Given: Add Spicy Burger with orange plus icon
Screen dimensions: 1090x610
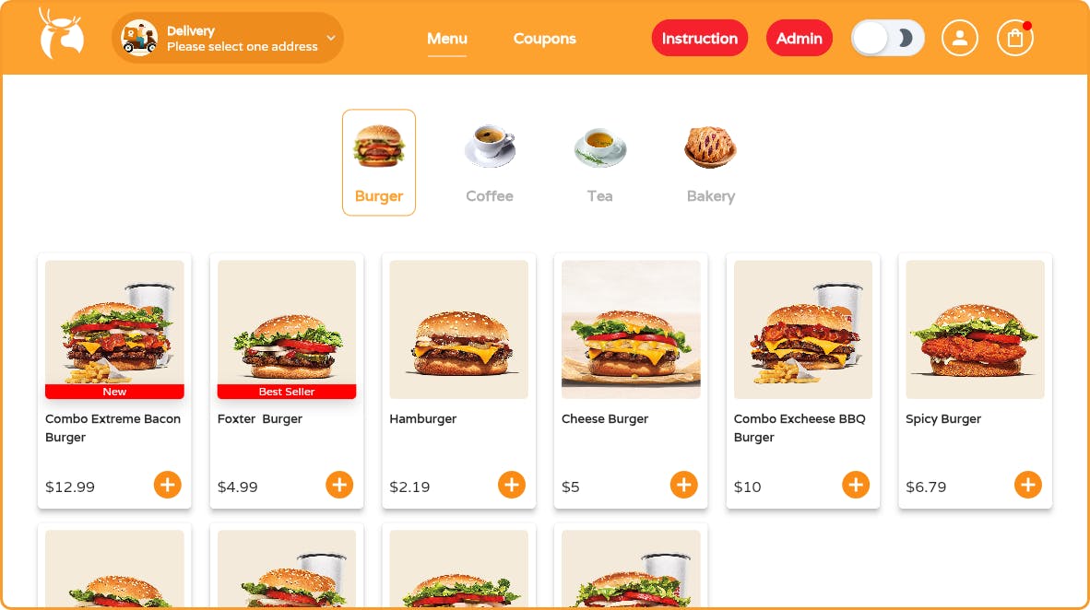Looking at the screenshot, I should coord(1027,485).
